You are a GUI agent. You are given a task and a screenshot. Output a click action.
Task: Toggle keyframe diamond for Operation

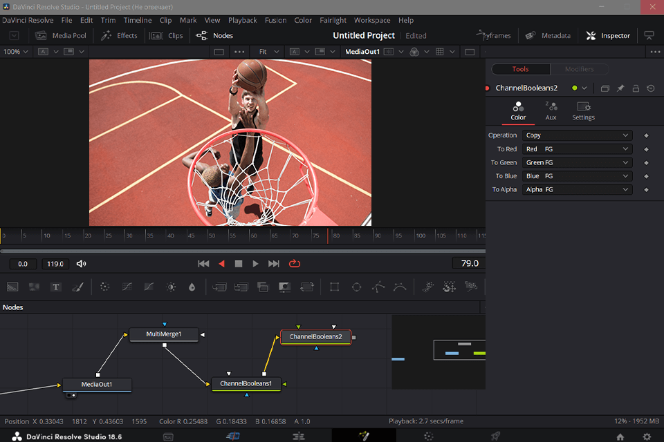tap(646, 135)
